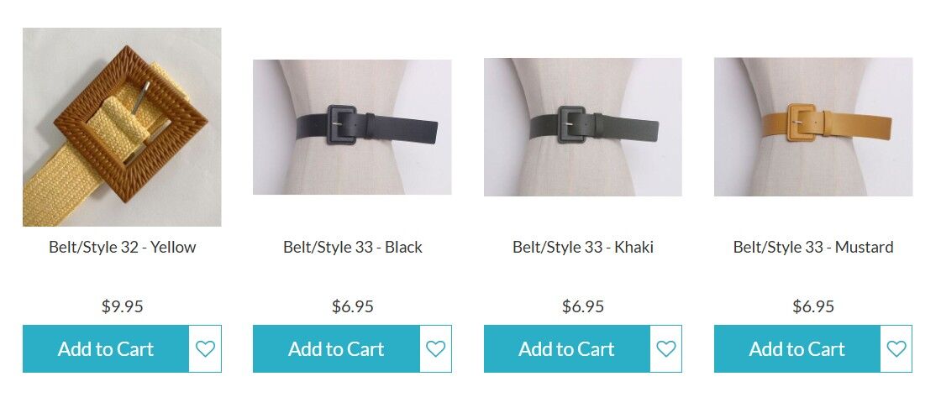Open the yellow woven belt product image
Viewport: 941px width, 413px height.
[122, 127]
